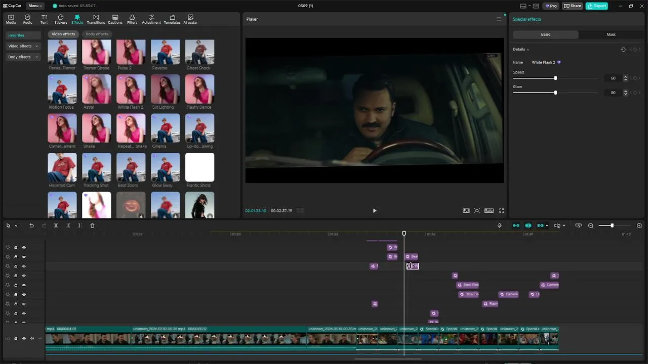The height and width of the screenshot is (364, 648).
Task: Hide the first effect track
Action: (x=24, y=247)
